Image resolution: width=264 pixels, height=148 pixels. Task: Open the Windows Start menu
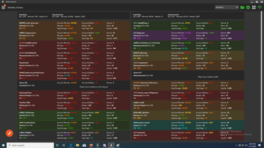tap(3, 145)
